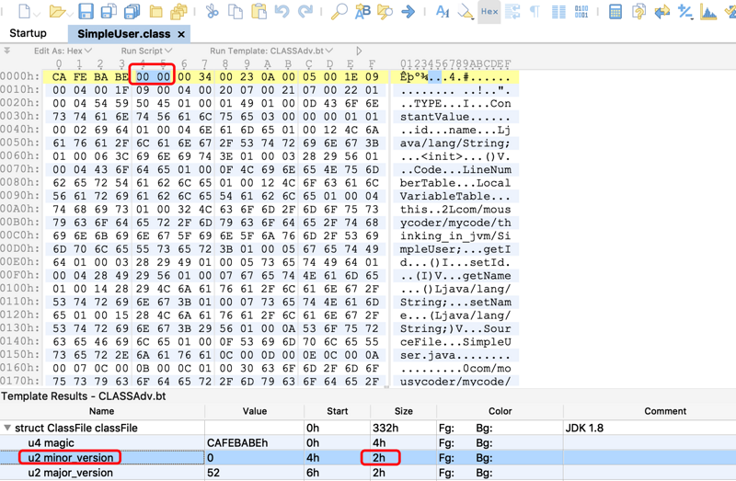Viewport: 736px width, 481px height.
Task: Click the highlight color paint bucket icon
Action: (466, 11)
